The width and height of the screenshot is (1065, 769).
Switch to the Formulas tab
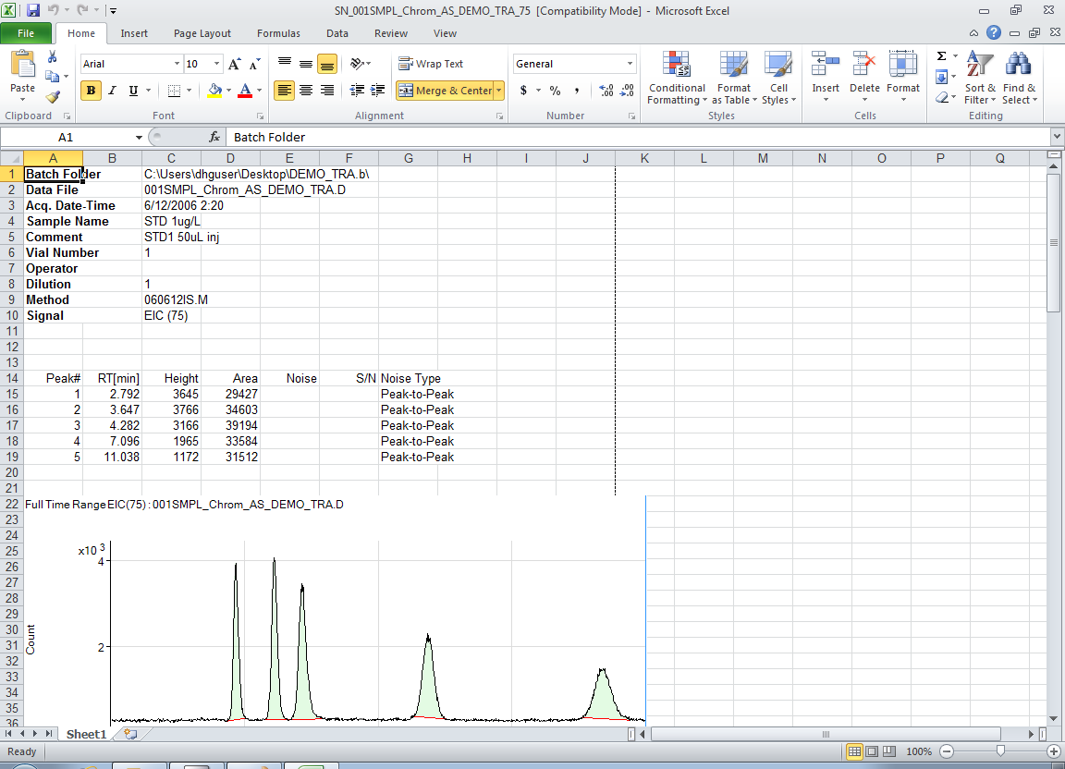[278, 33]
